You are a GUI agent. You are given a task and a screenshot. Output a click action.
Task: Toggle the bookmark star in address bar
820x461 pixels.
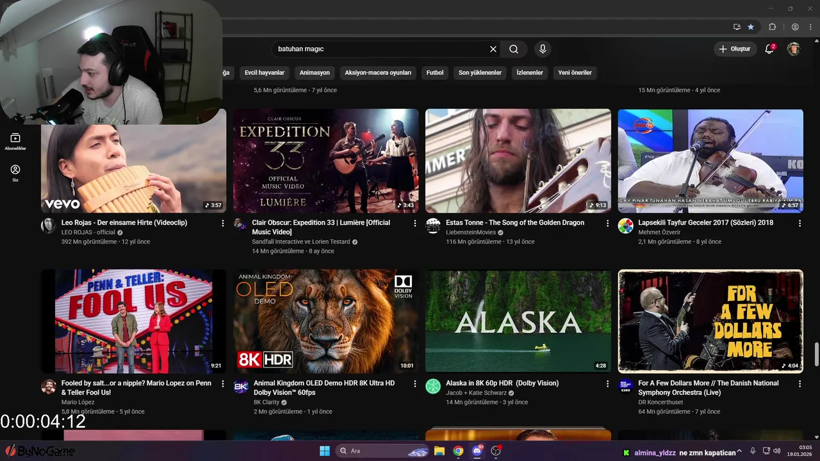pos(751,27)
